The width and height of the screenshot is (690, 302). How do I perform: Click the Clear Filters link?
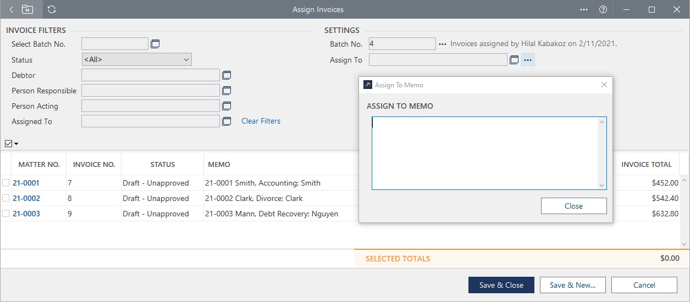(261, 121)
